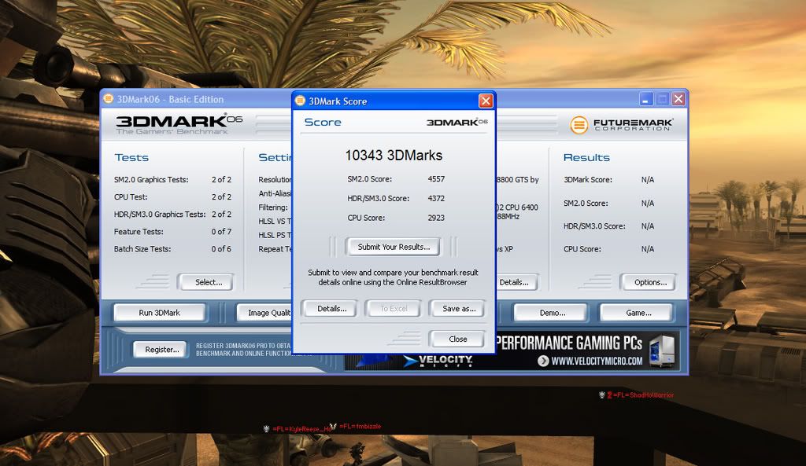Click the 3DMark Score title bar icon
Viewport: 806px width, 466px height.
click(x=301, y=101)
